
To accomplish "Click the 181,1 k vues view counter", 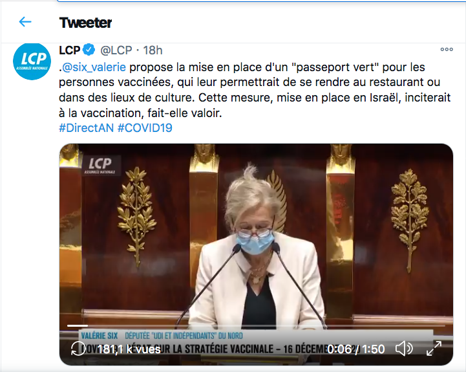I will tap(129, 349).
